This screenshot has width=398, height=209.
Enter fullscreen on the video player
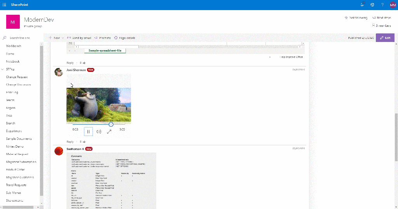click(109, 132)
